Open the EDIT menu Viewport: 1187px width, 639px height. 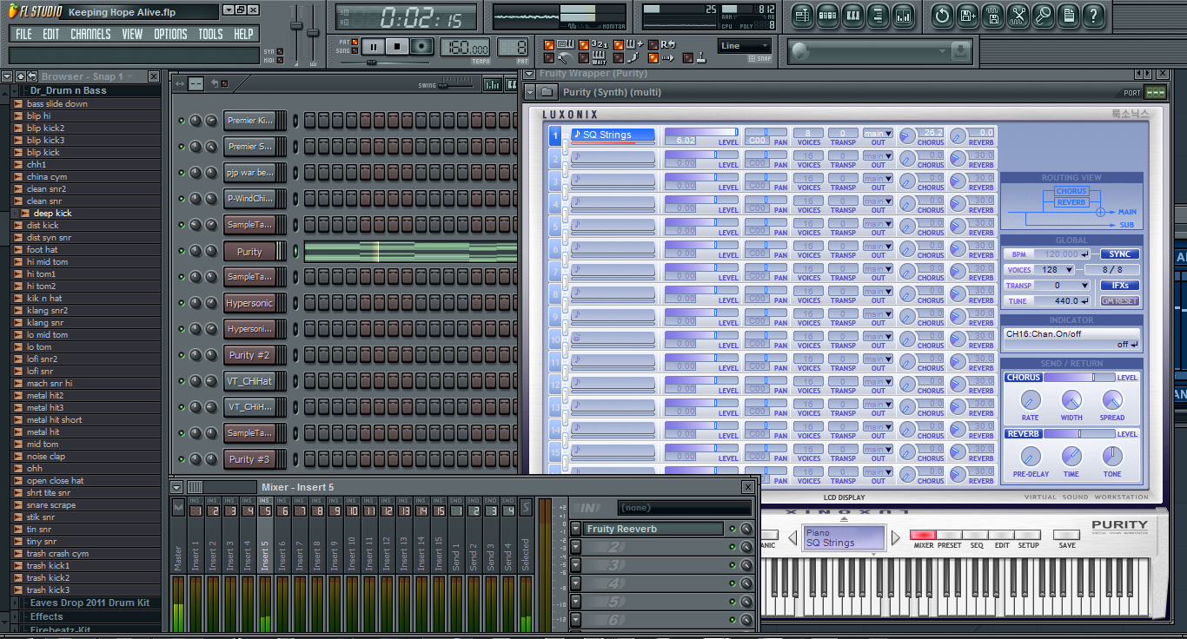pos(51,34)
